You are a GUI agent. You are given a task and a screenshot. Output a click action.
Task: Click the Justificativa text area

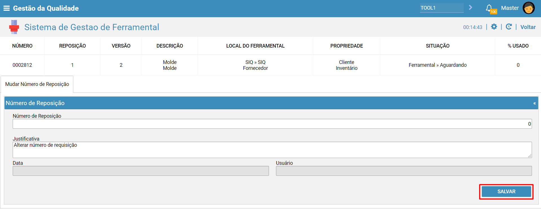click(272, 150)
